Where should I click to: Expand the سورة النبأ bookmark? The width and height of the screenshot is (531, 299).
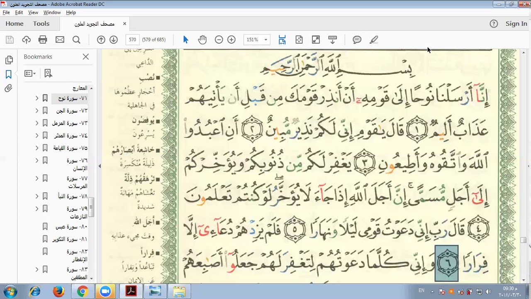click(x=37, y=196)
